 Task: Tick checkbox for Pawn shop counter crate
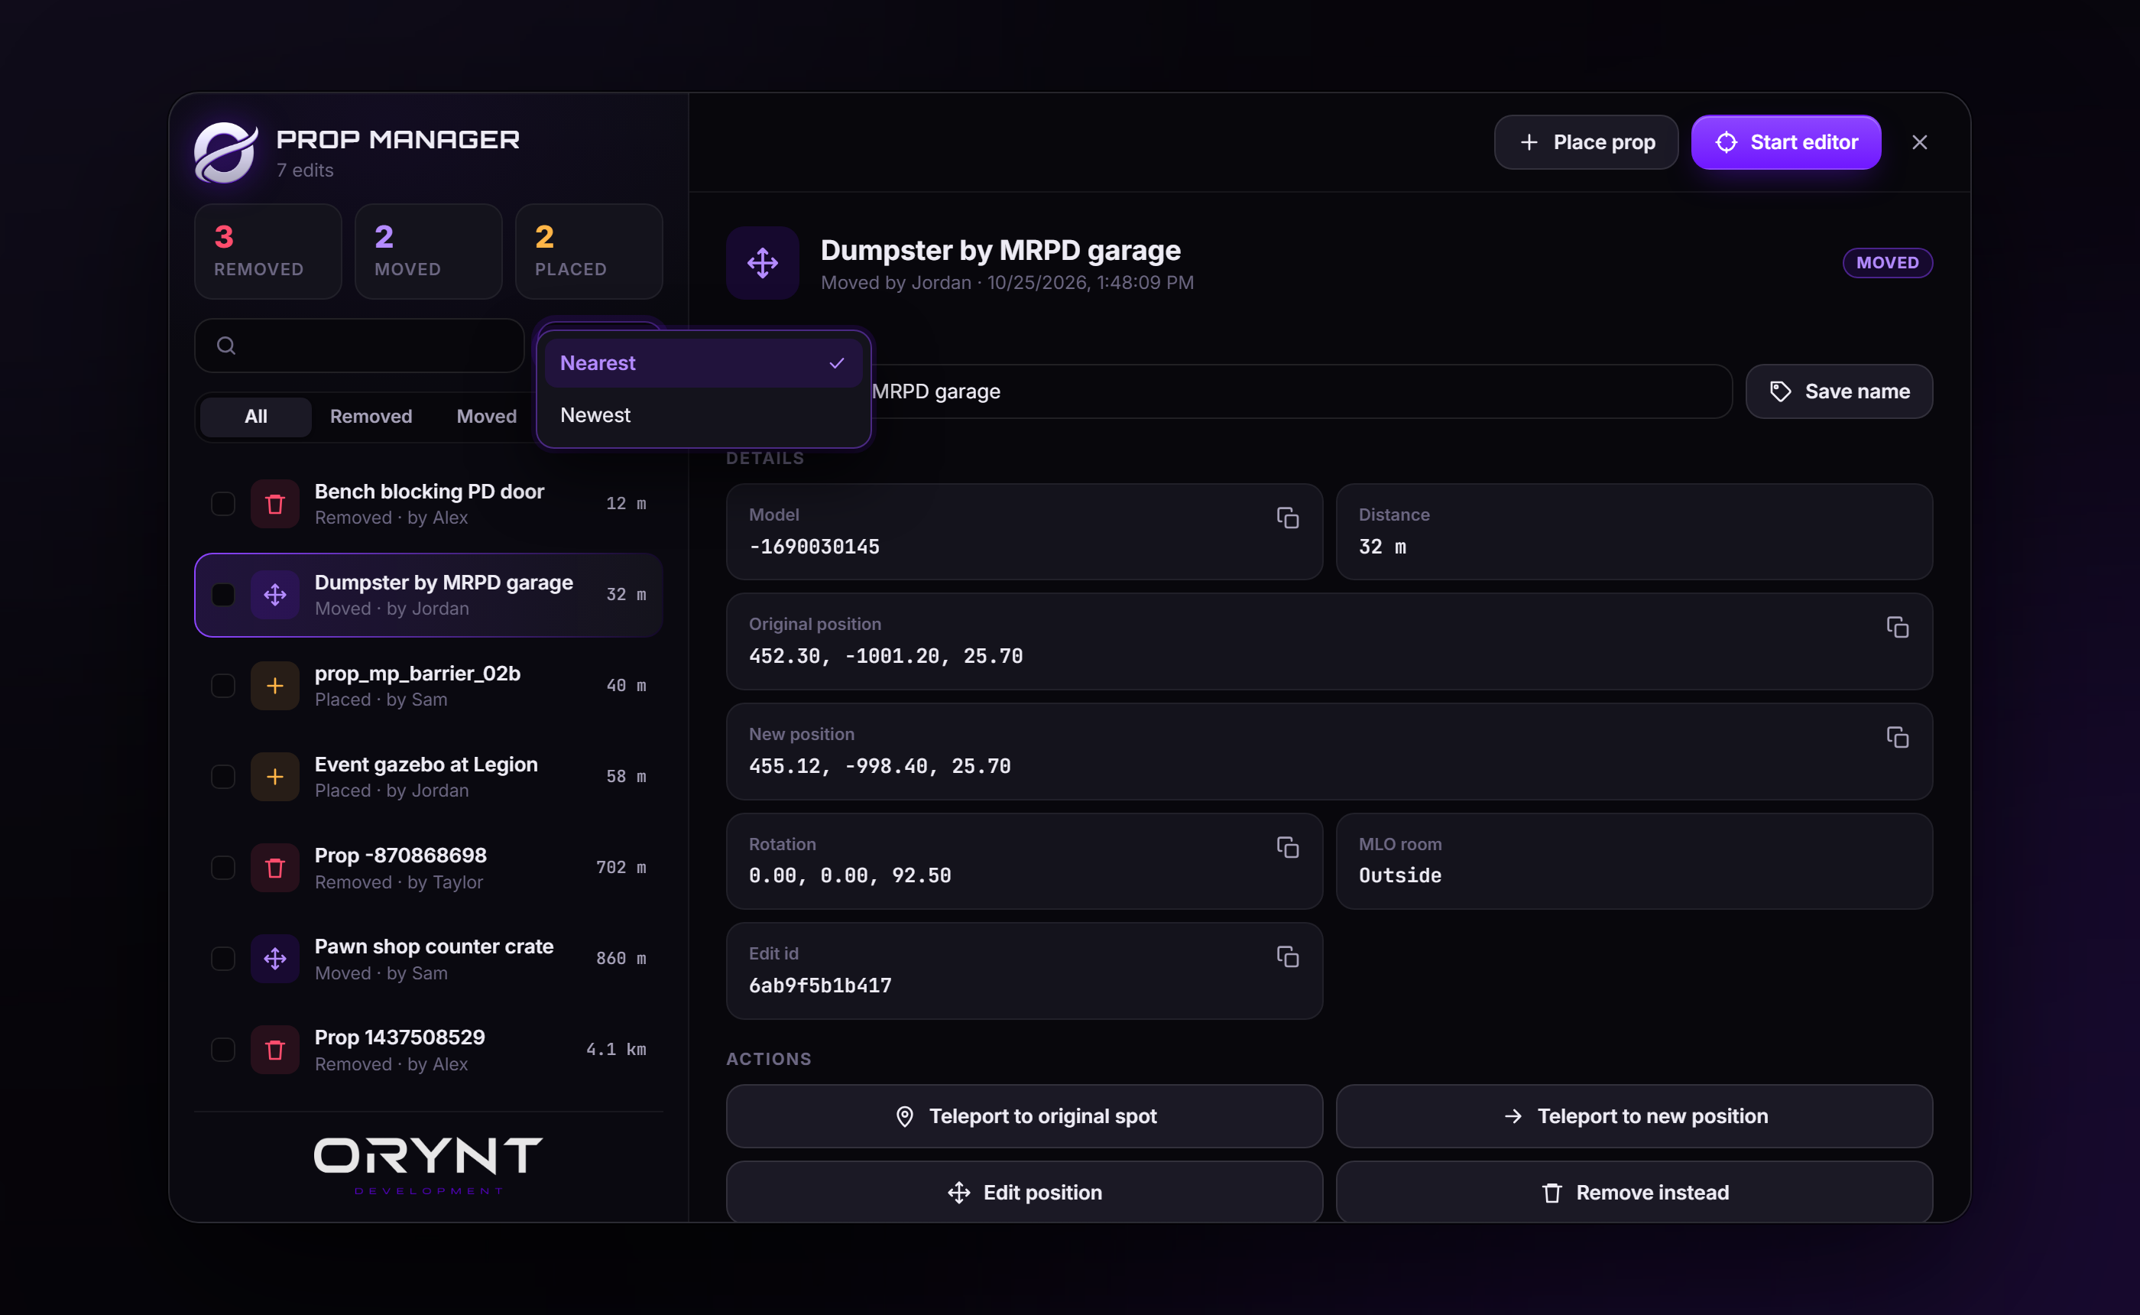(223, 959)
